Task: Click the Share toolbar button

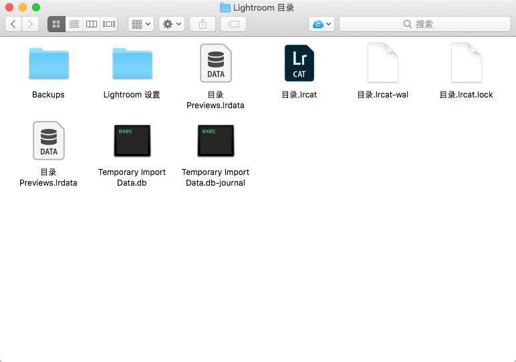Action: pos(203,24)
